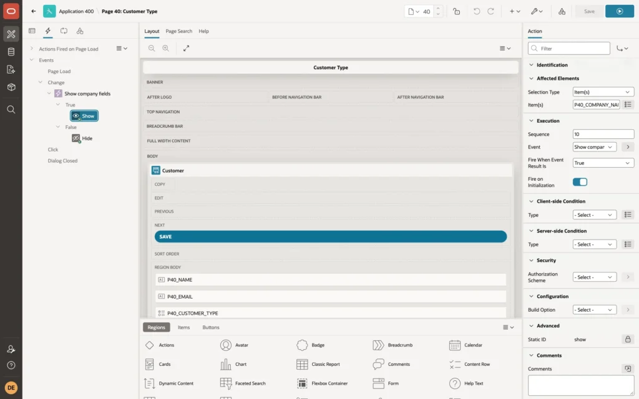Select the Buttons gallery tab
The image size is (639, 399).
pyautogui.click(x=211, y=327)
